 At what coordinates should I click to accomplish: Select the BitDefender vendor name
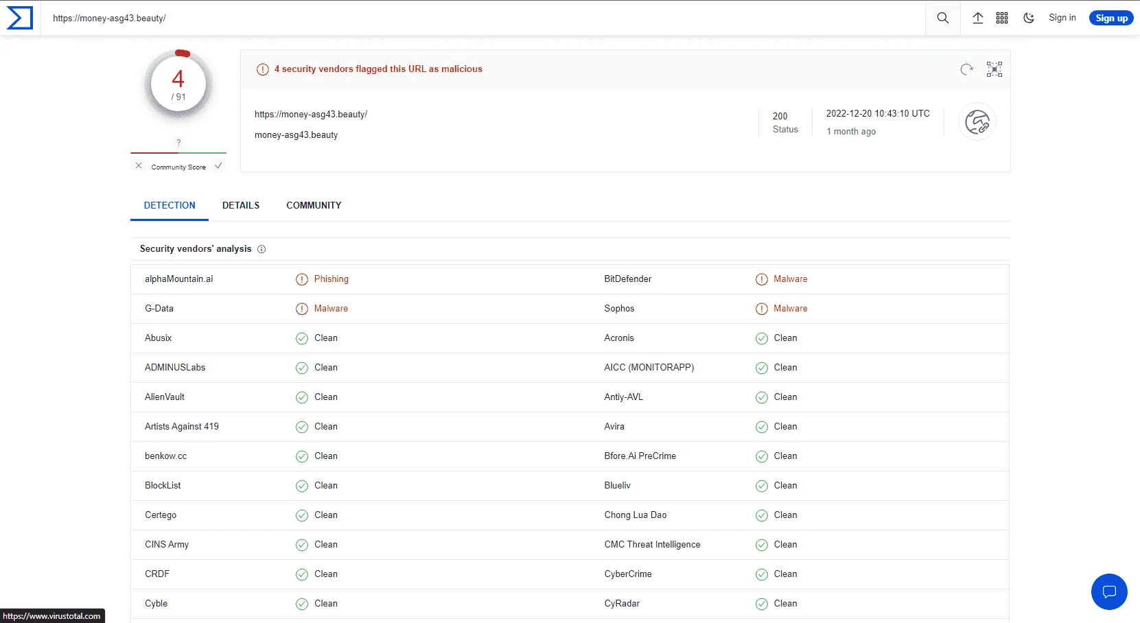[x=627, y=279]
